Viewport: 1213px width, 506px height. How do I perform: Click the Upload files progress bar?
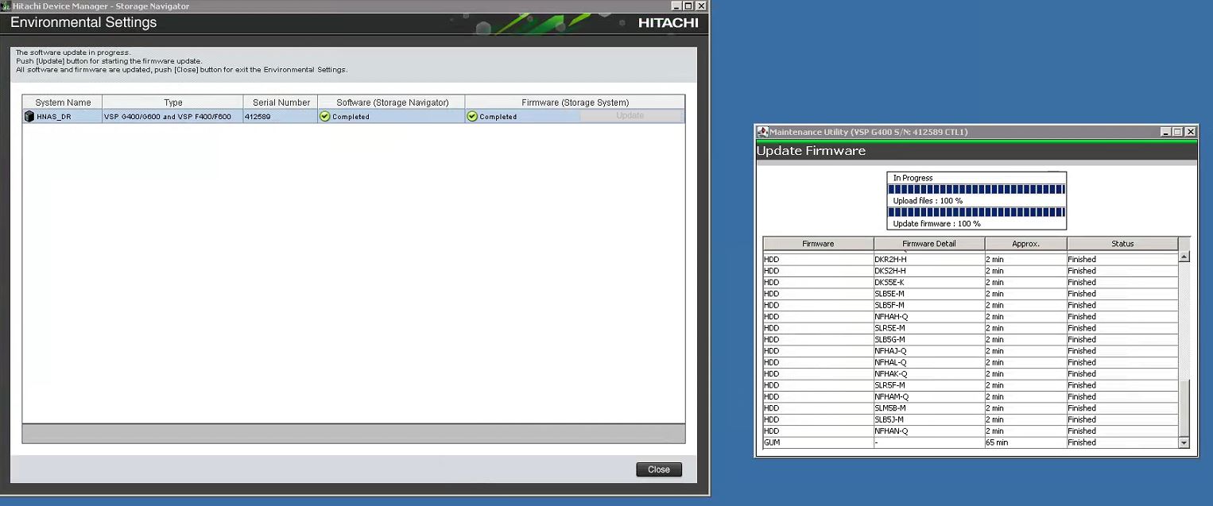coord(976,189)
